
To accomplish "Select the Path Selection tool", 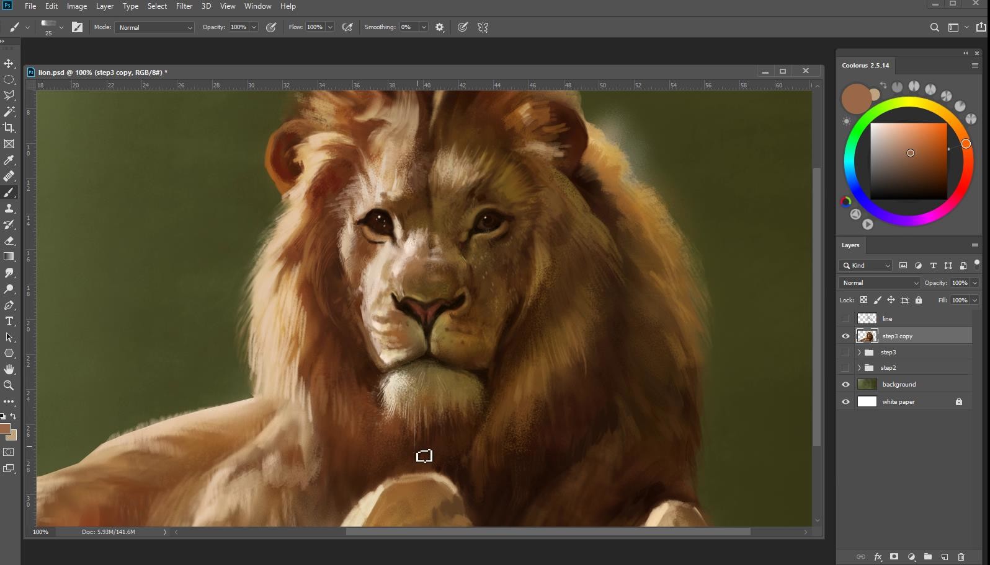I will pyautogui.click(x=9, y=337).
